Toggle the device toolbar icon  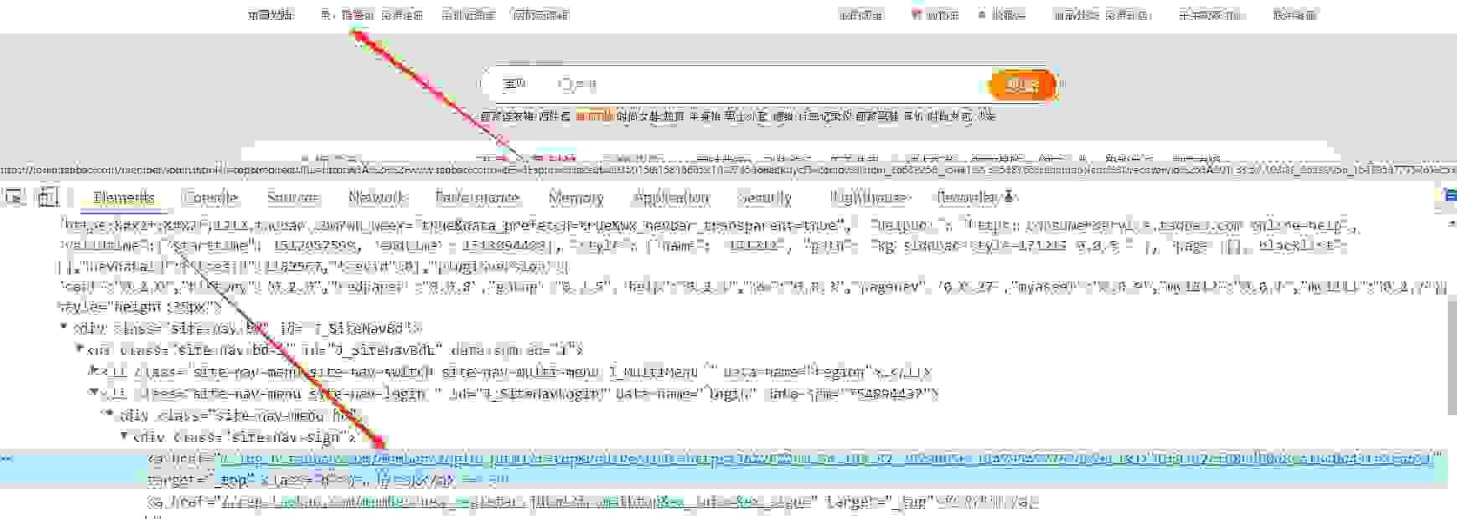point(49,197)
